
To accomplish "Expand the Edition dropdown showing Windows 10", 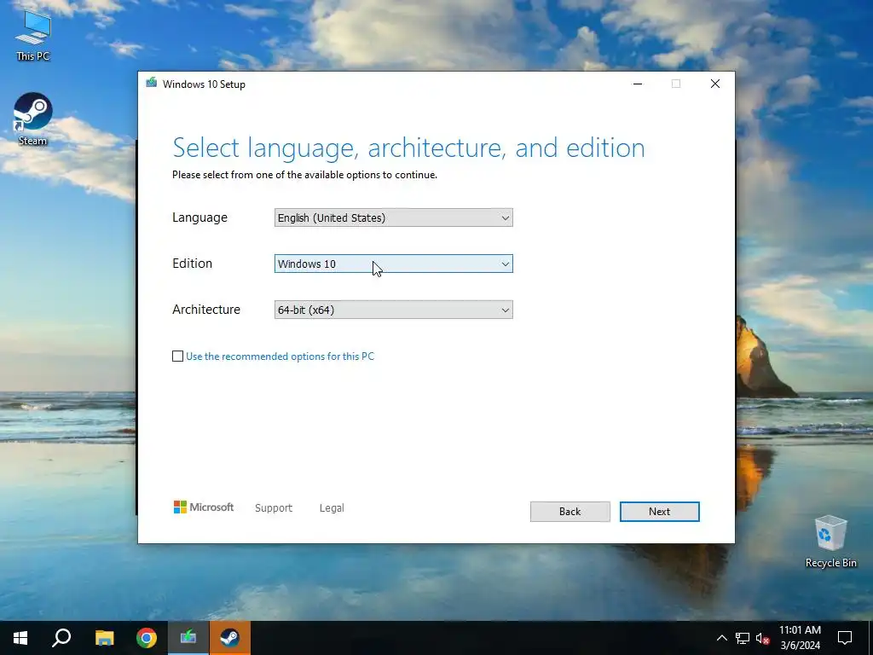I will pyautogui.click(x=394, y=264).
